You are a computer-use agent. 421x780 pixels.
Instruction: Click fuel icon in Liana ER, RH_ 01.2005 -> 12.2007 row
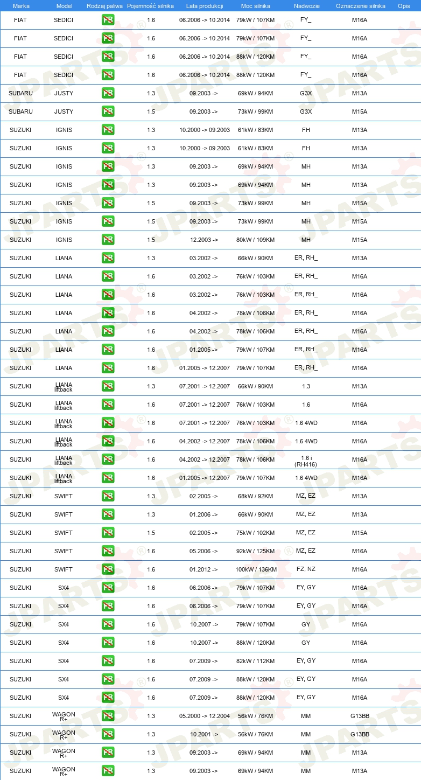[108, 368]
